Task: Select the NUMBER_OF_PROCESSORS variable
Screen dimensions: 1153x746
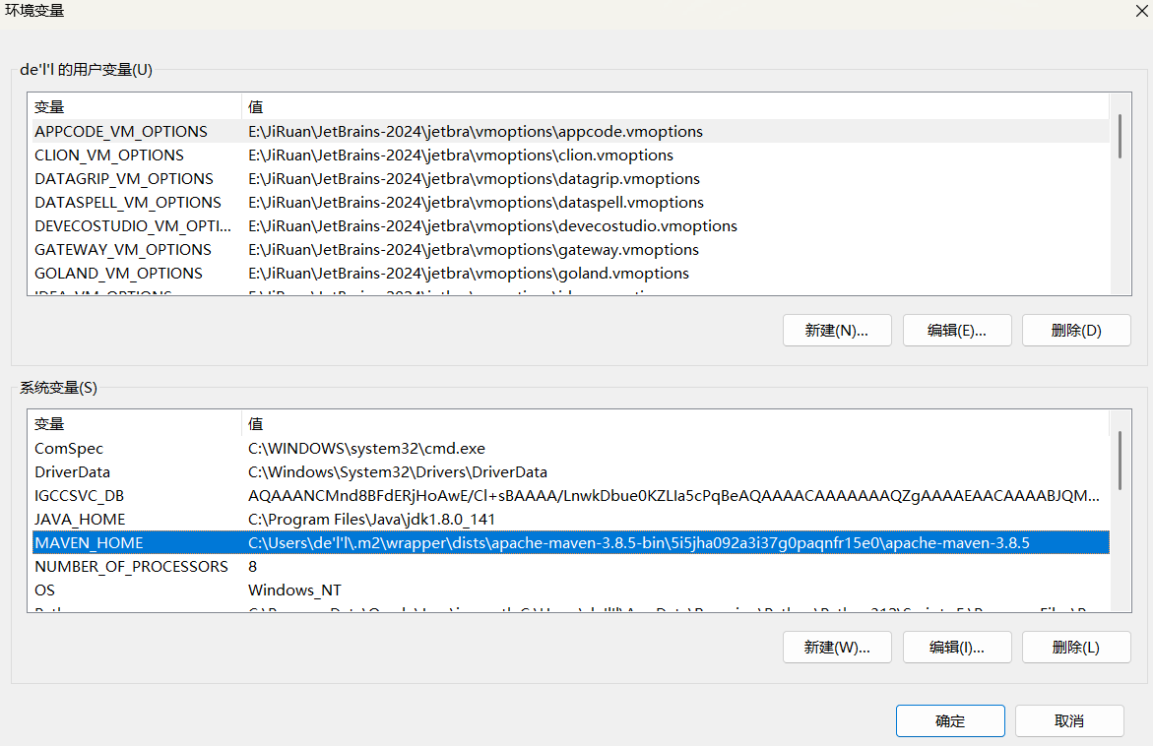Action: click(x=131, y=566)
